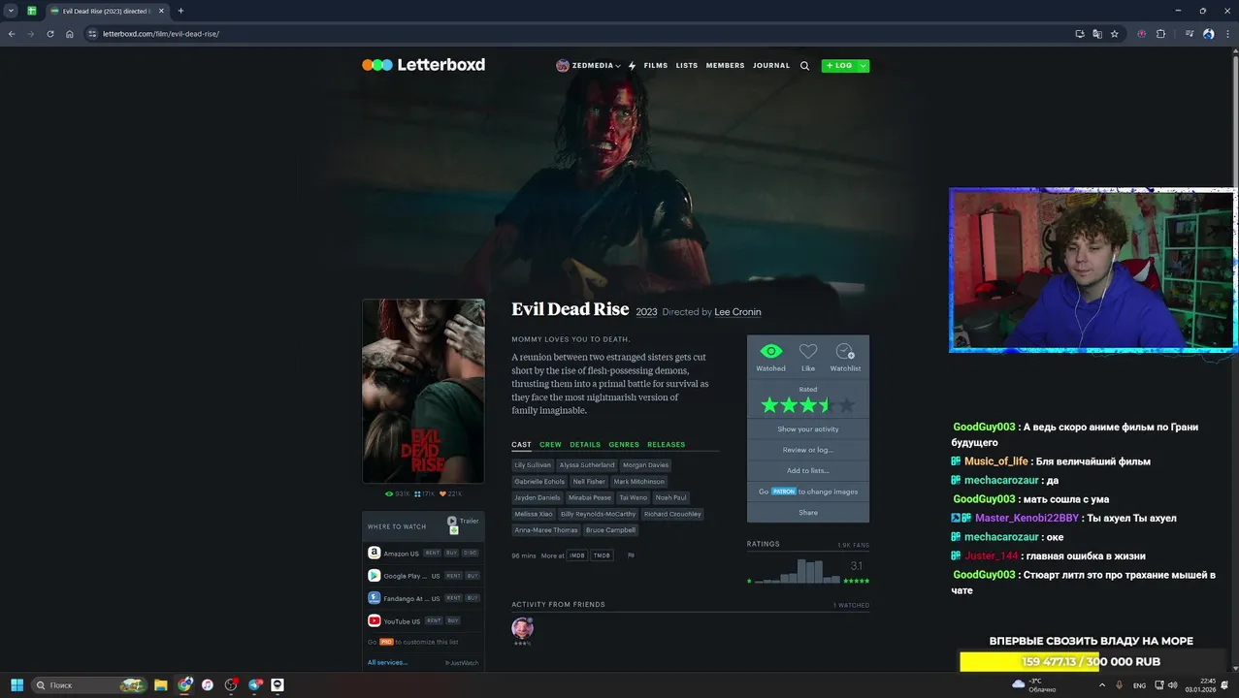Screen dimensions: 1239x698
Task: Click Share in the actions panel
Action: [808, 513]
